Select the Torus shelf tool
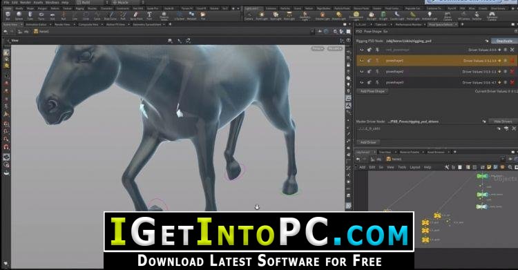 pyautogui.click(x=41, y=15)
